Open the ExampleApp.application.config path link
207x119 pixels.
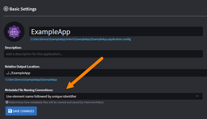point(80,39)
